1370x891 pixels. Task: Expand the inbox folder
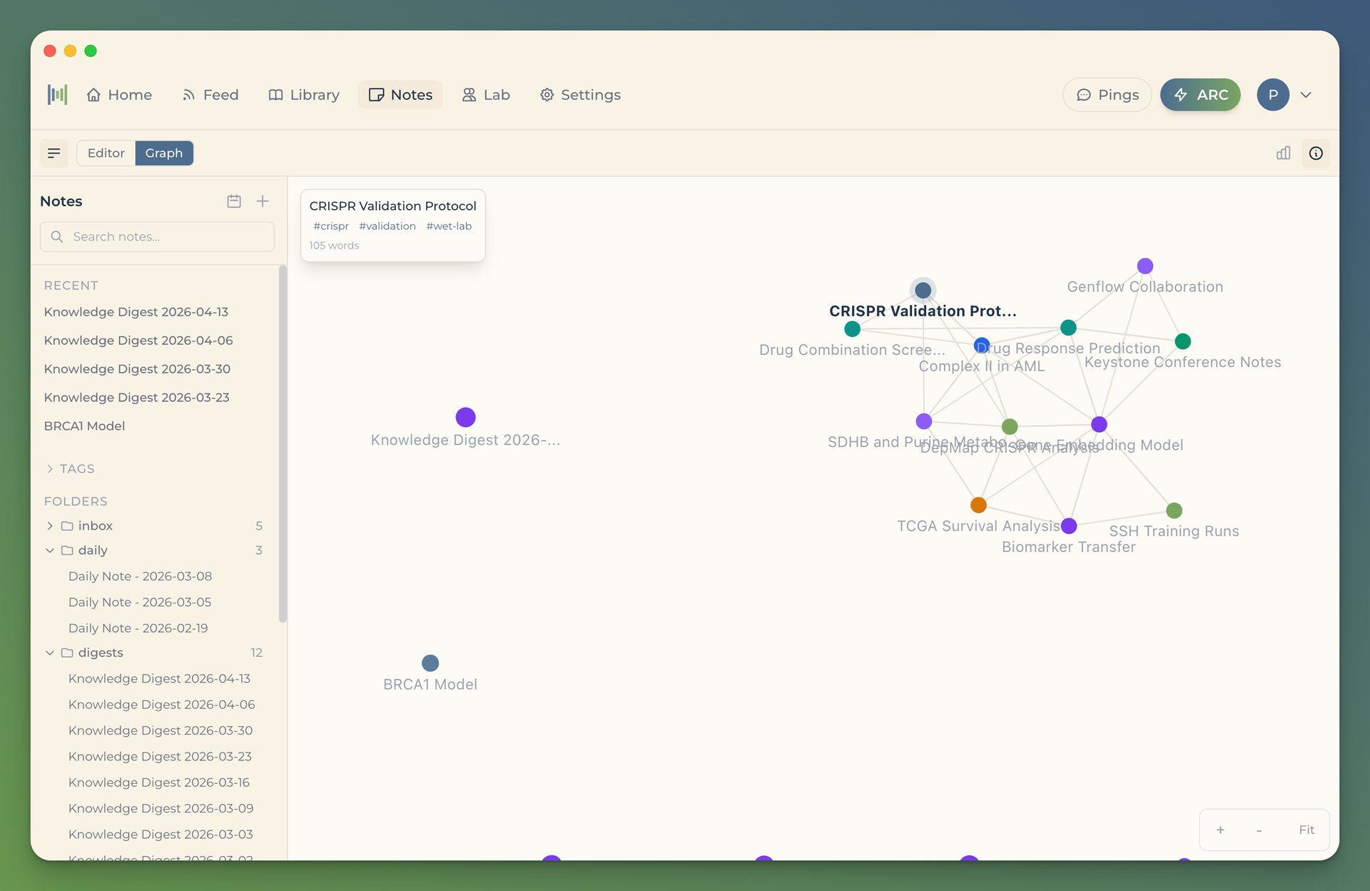click(x=50, y=525)
